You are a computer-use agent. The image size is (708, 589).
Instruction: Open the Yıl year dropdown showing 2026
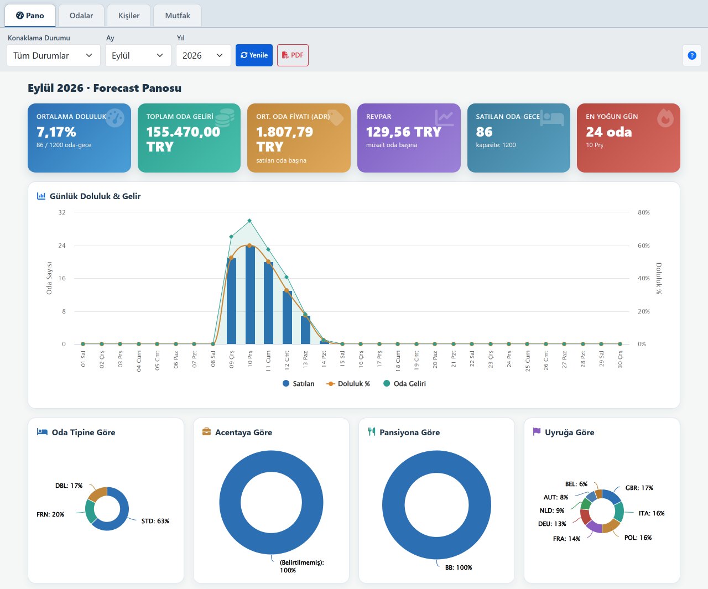(x=204, y=55)
